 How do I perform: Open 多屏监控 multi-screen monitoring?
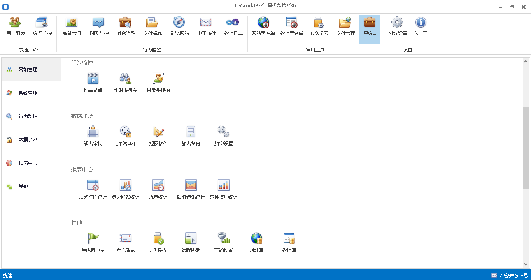(42, 26)
